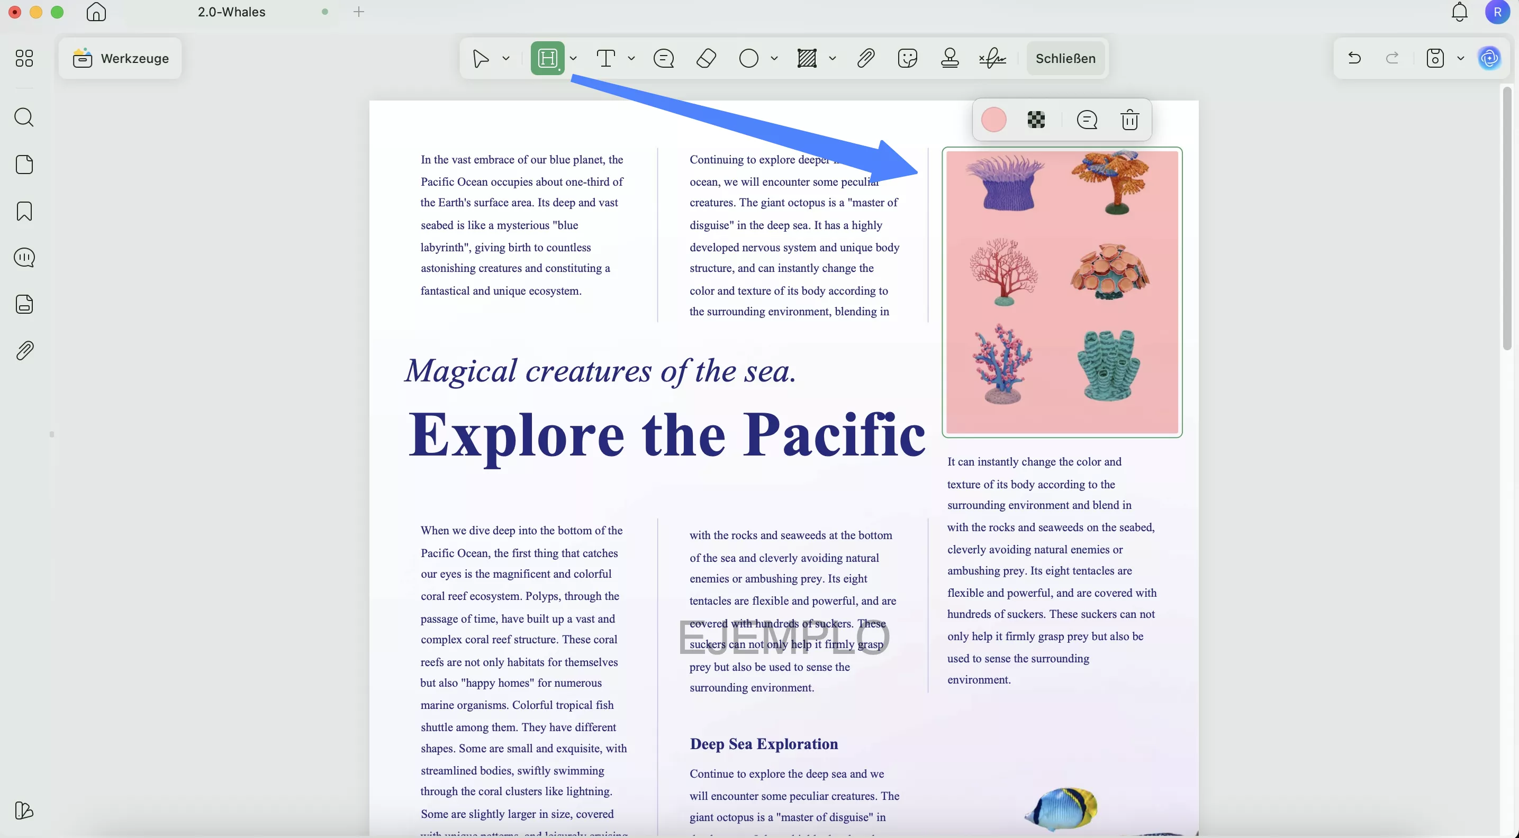Select the attachment paperclip tool
Viewport: 1519px width, 838px height.
pyautogui.click(x=865, y=58)
